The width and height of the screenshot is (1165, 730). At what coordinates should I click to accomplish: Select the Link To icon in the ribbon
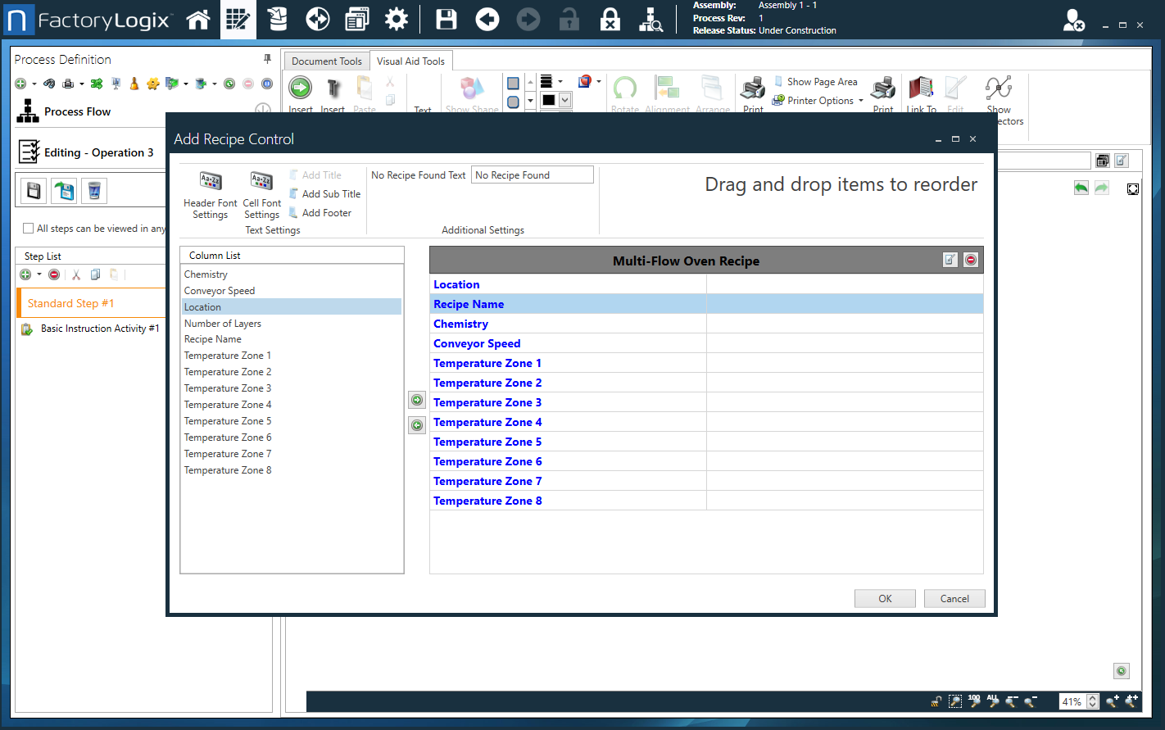pos(921,90)
